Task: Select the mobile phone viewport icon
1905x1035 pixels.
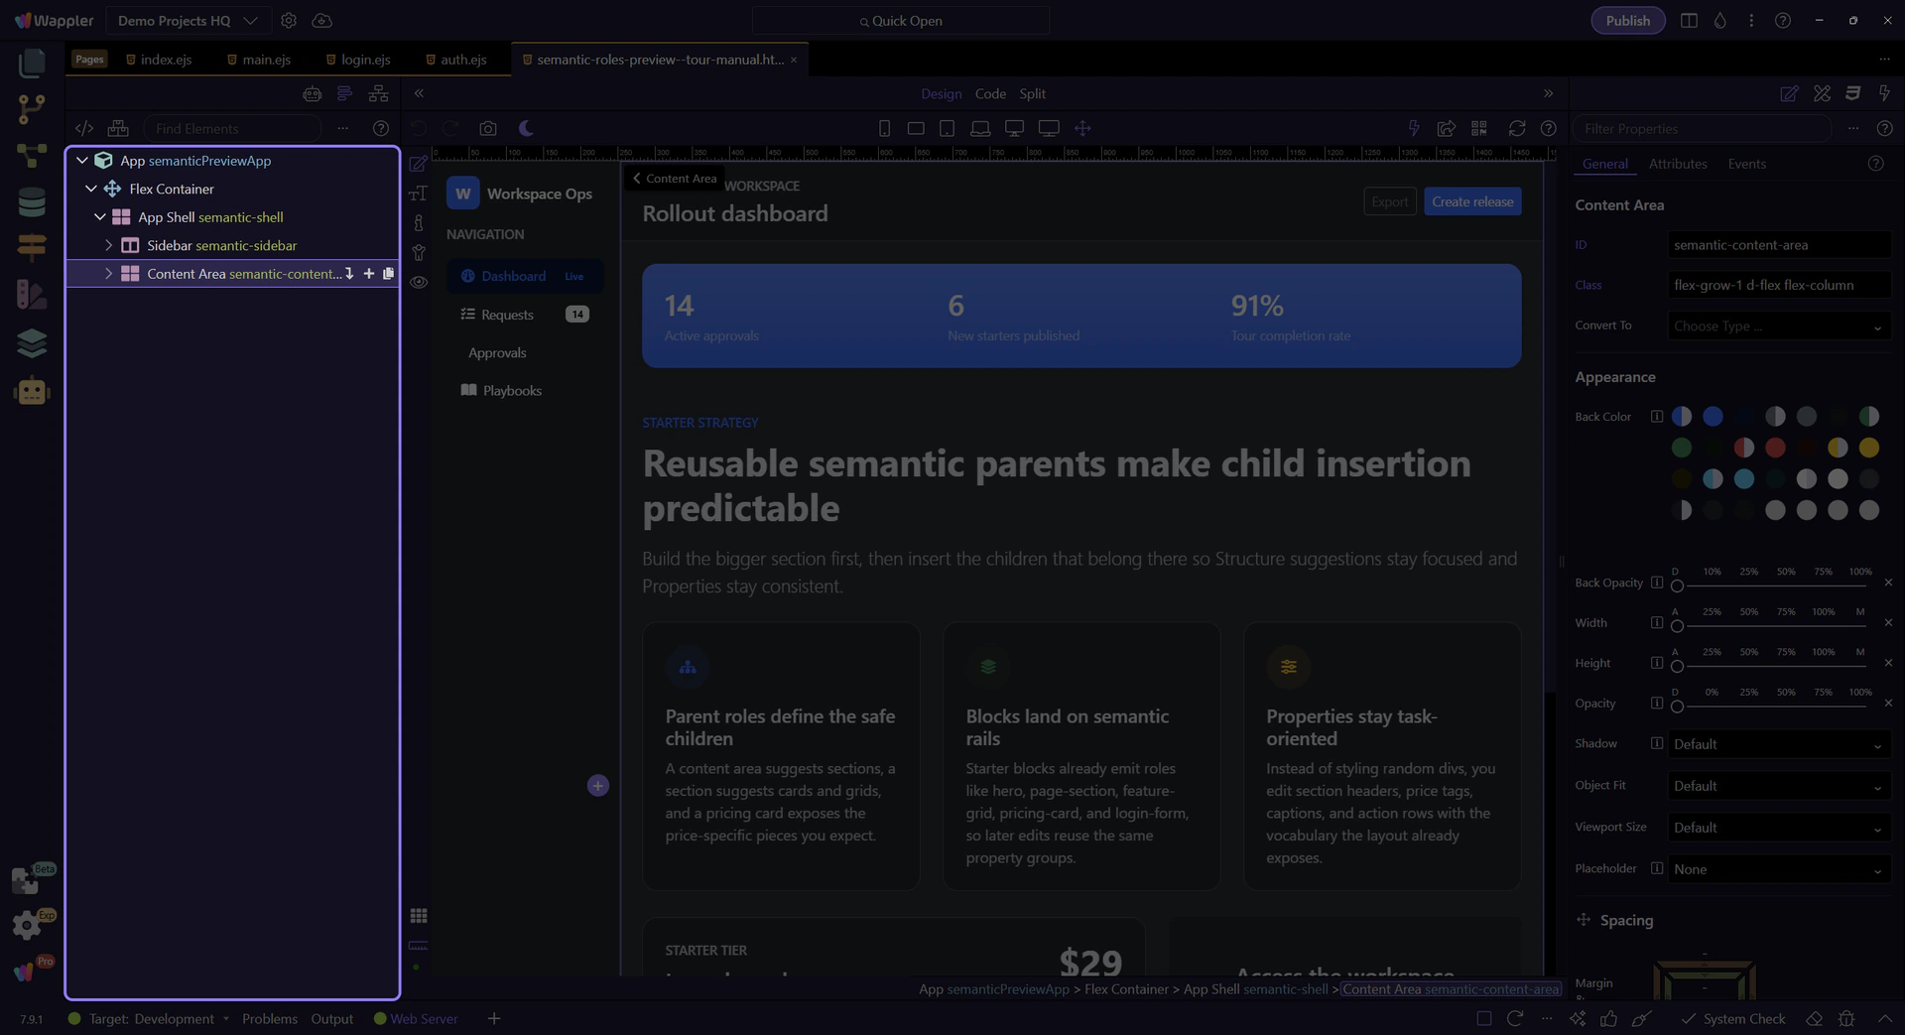Action: point(884,128)
